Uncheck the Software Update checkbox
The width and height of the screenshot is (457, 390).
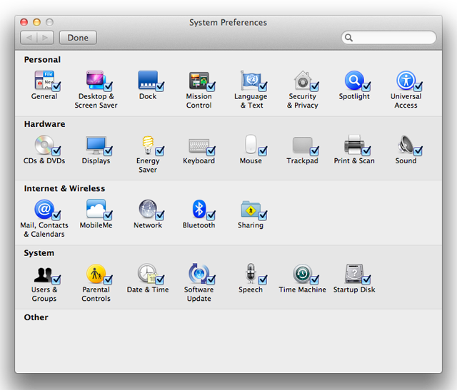click(211, 280)
